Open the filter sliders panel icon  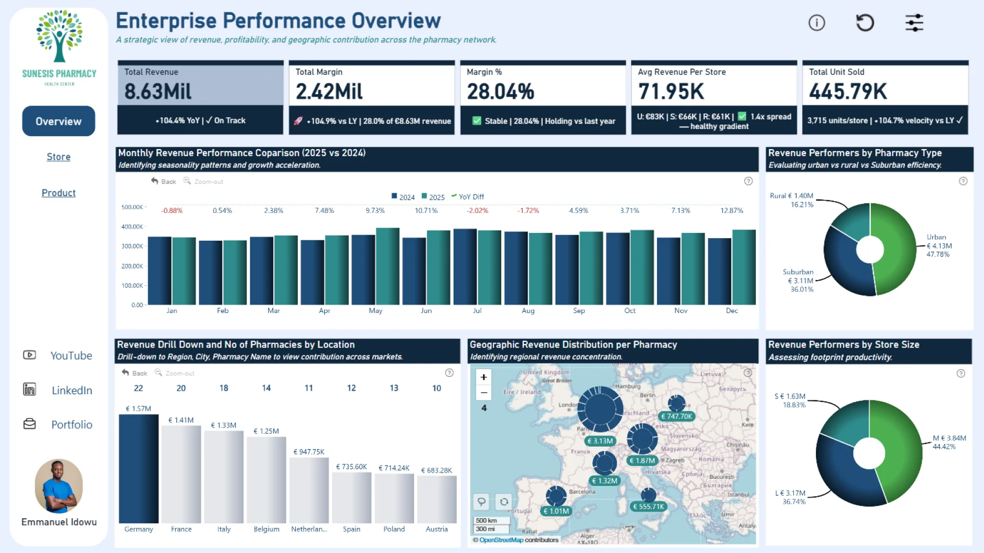pos(914,23)
